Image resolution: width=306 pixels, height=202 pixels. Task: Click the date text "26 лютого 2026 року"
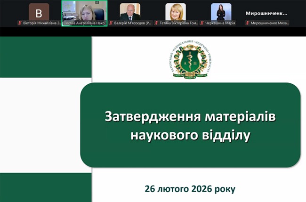tap(190, 189)
